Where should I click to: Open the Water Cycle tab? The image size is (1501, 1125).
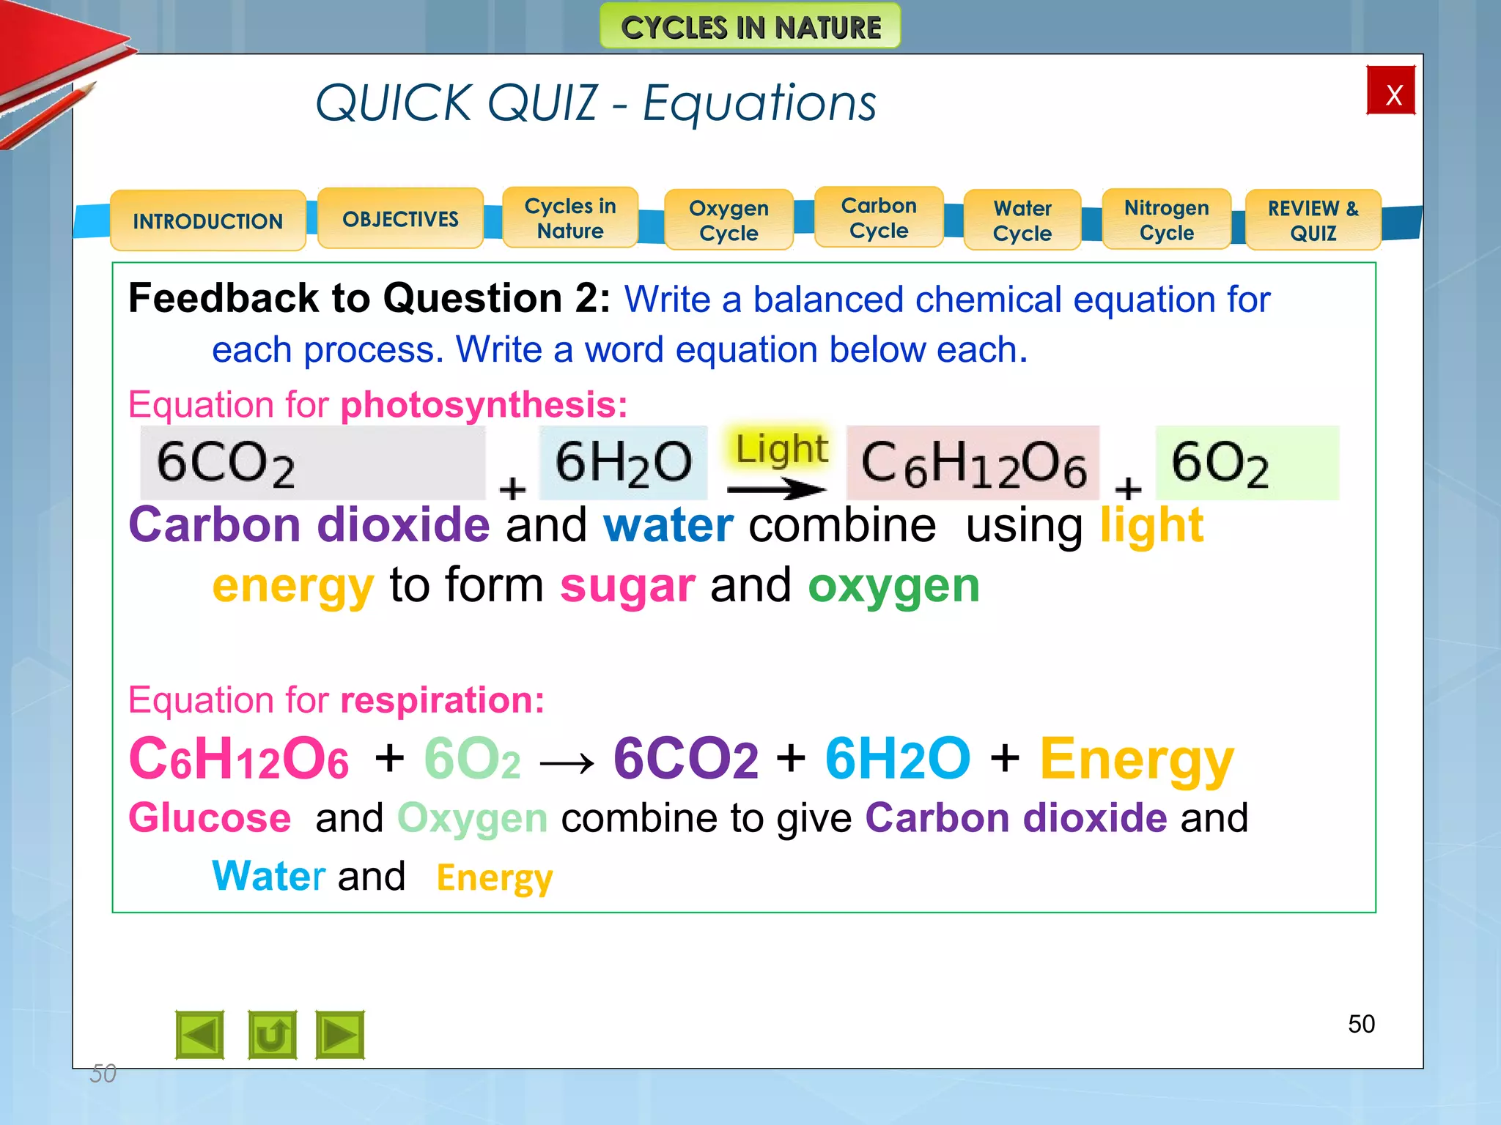coord(1022,220)
